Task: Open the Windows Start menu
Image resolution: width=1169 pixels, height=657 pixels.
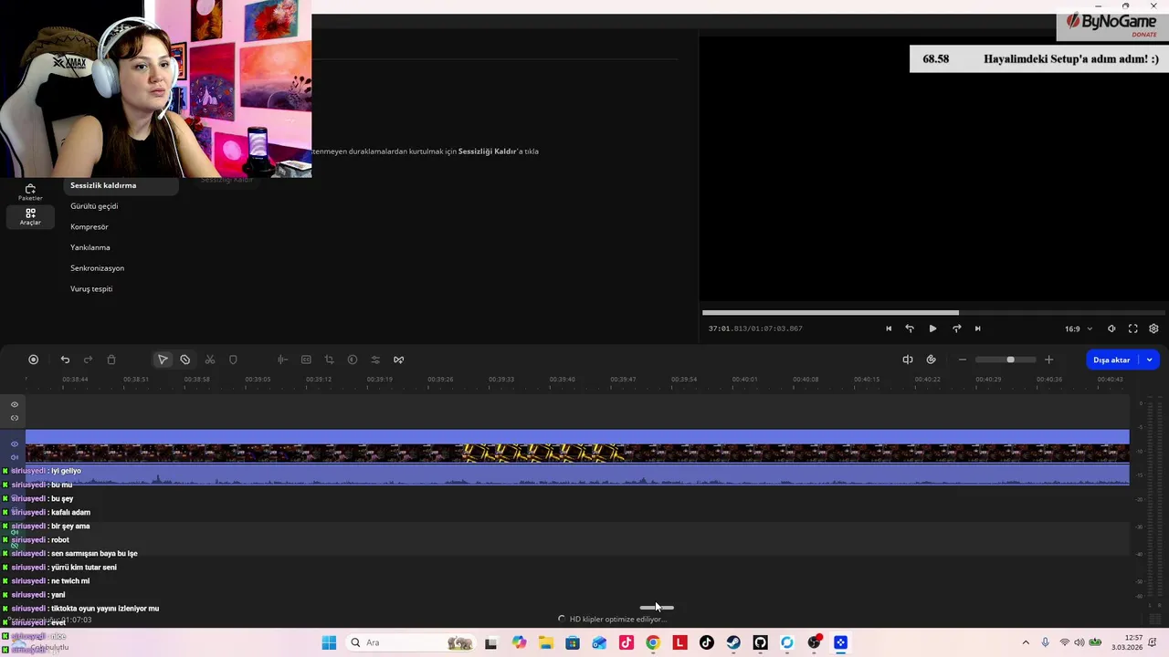Action: pyautogui.click(x=329, y=642)
